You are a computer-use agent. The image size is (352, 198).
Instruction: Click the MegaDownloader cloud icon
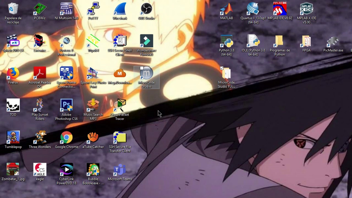[x=120, y=73]
